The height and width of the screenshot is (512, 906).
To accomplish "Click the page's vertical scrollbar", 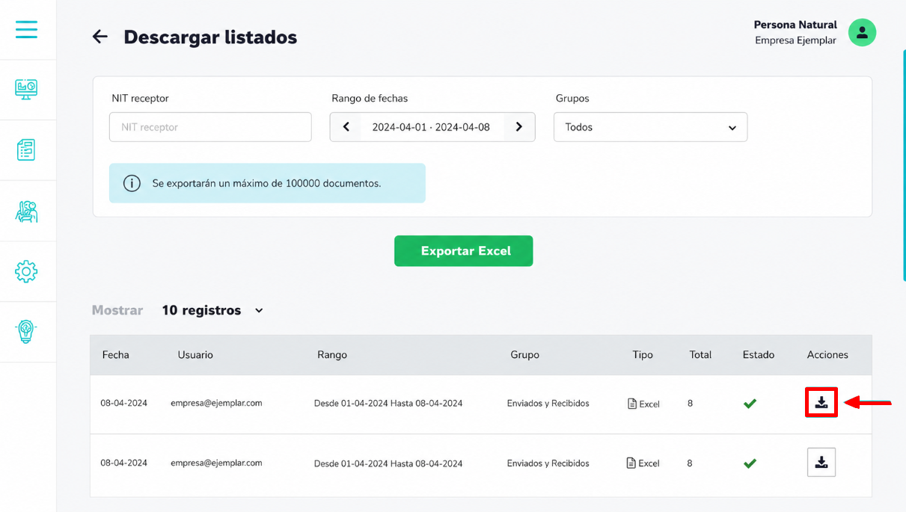I will pos(904,164).
